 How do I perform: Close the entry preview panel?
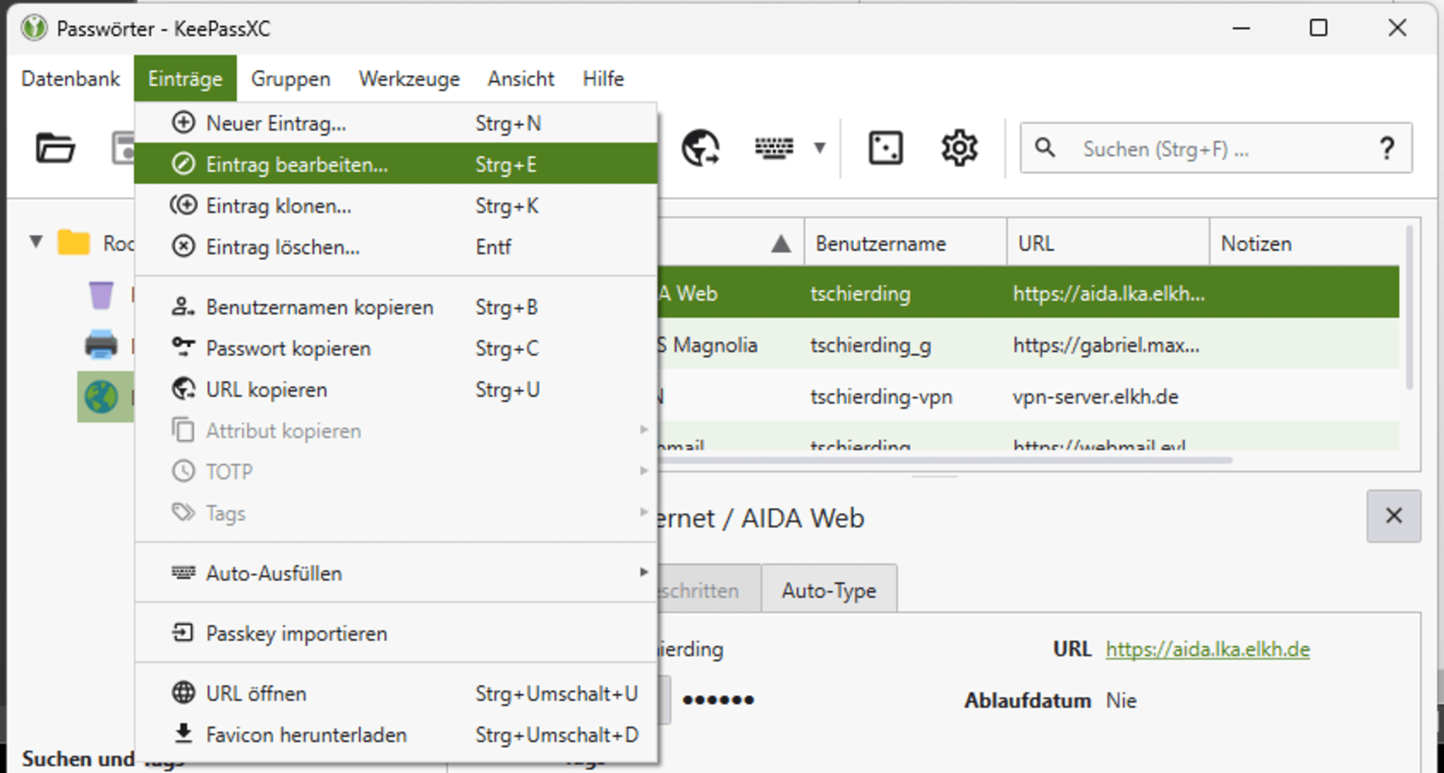coord(1394,516)
